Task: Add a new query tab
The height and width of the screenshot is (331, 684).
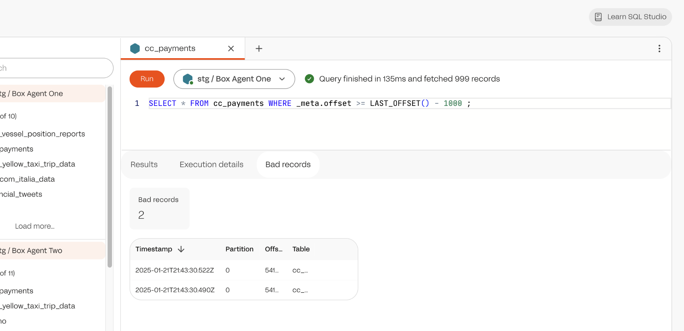Action: 259,48
